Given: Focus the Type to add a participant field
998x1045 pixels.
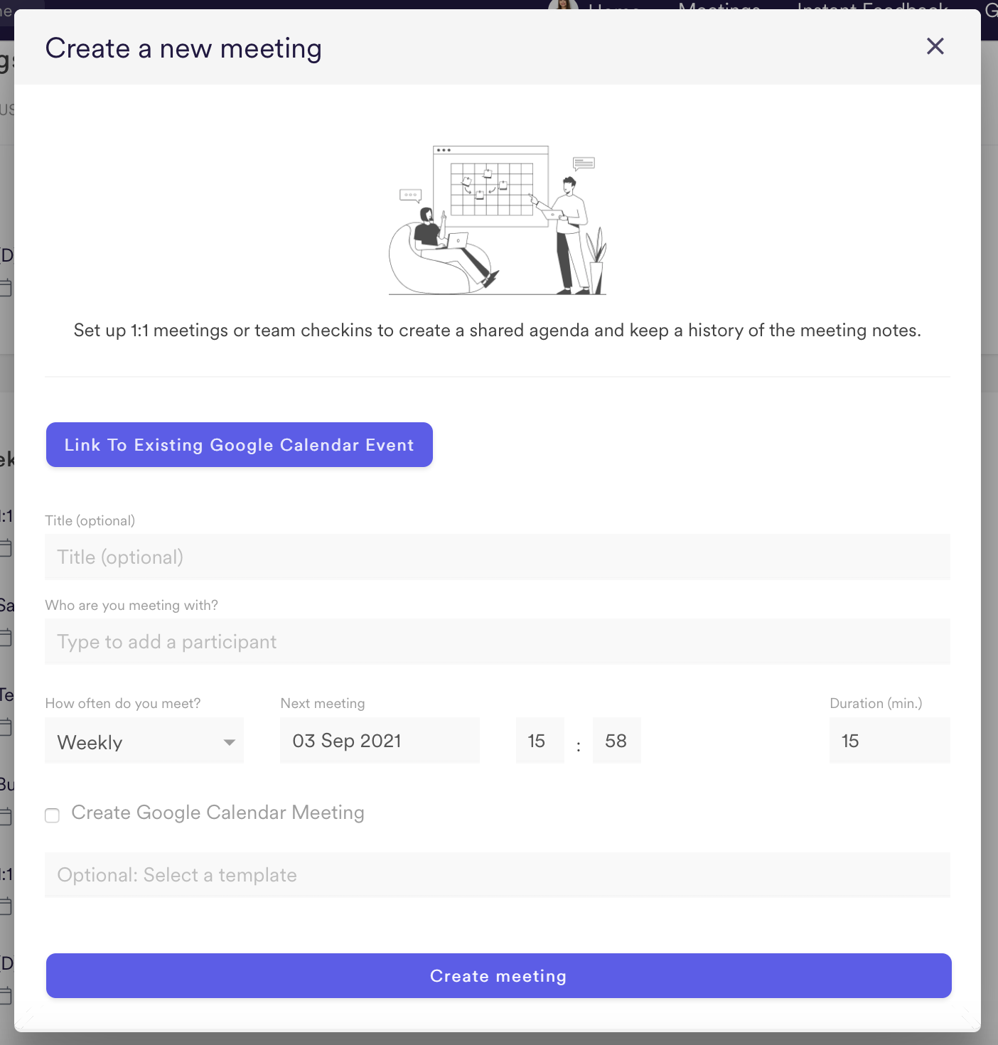Looking at the screenshot, I should tap(498, 642).
